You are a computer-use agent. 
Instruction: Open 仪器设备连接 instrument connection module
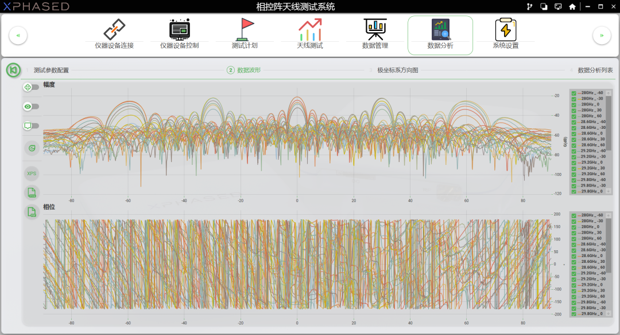(114, 35)
